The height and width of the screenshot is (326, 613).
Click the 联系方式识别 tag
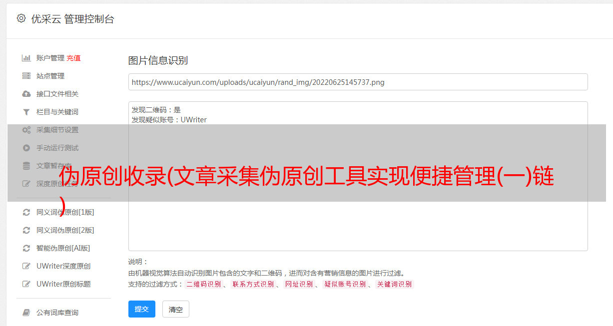coord(253,284)
